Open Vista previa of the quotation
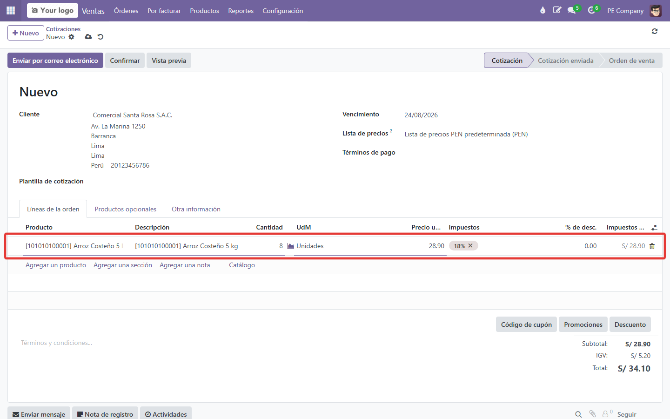Screen dimensions: 670x419 pyautogui.click(x=169, y=61)
